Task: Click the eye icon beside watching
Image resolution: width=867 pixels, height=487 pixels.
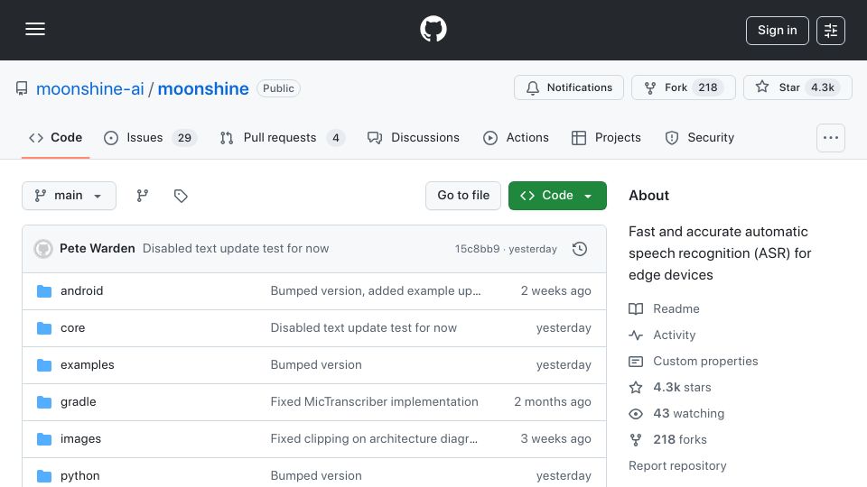Action: (636, 414)
